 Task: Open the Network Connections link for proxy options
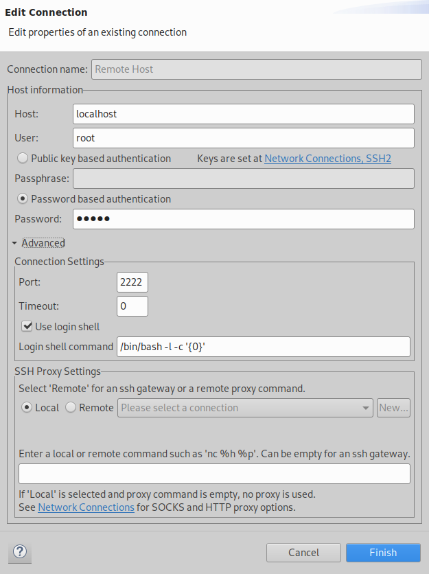[86, 507]
